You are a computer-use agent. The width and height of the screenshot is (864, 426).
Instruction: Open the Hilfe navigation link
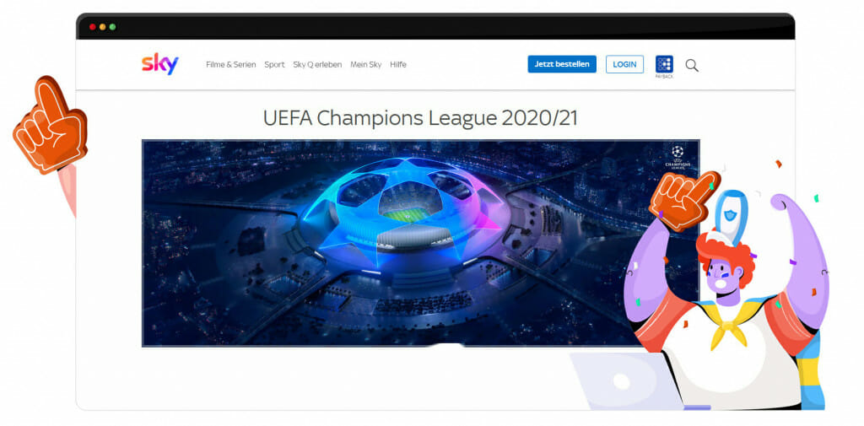point(398,64)
